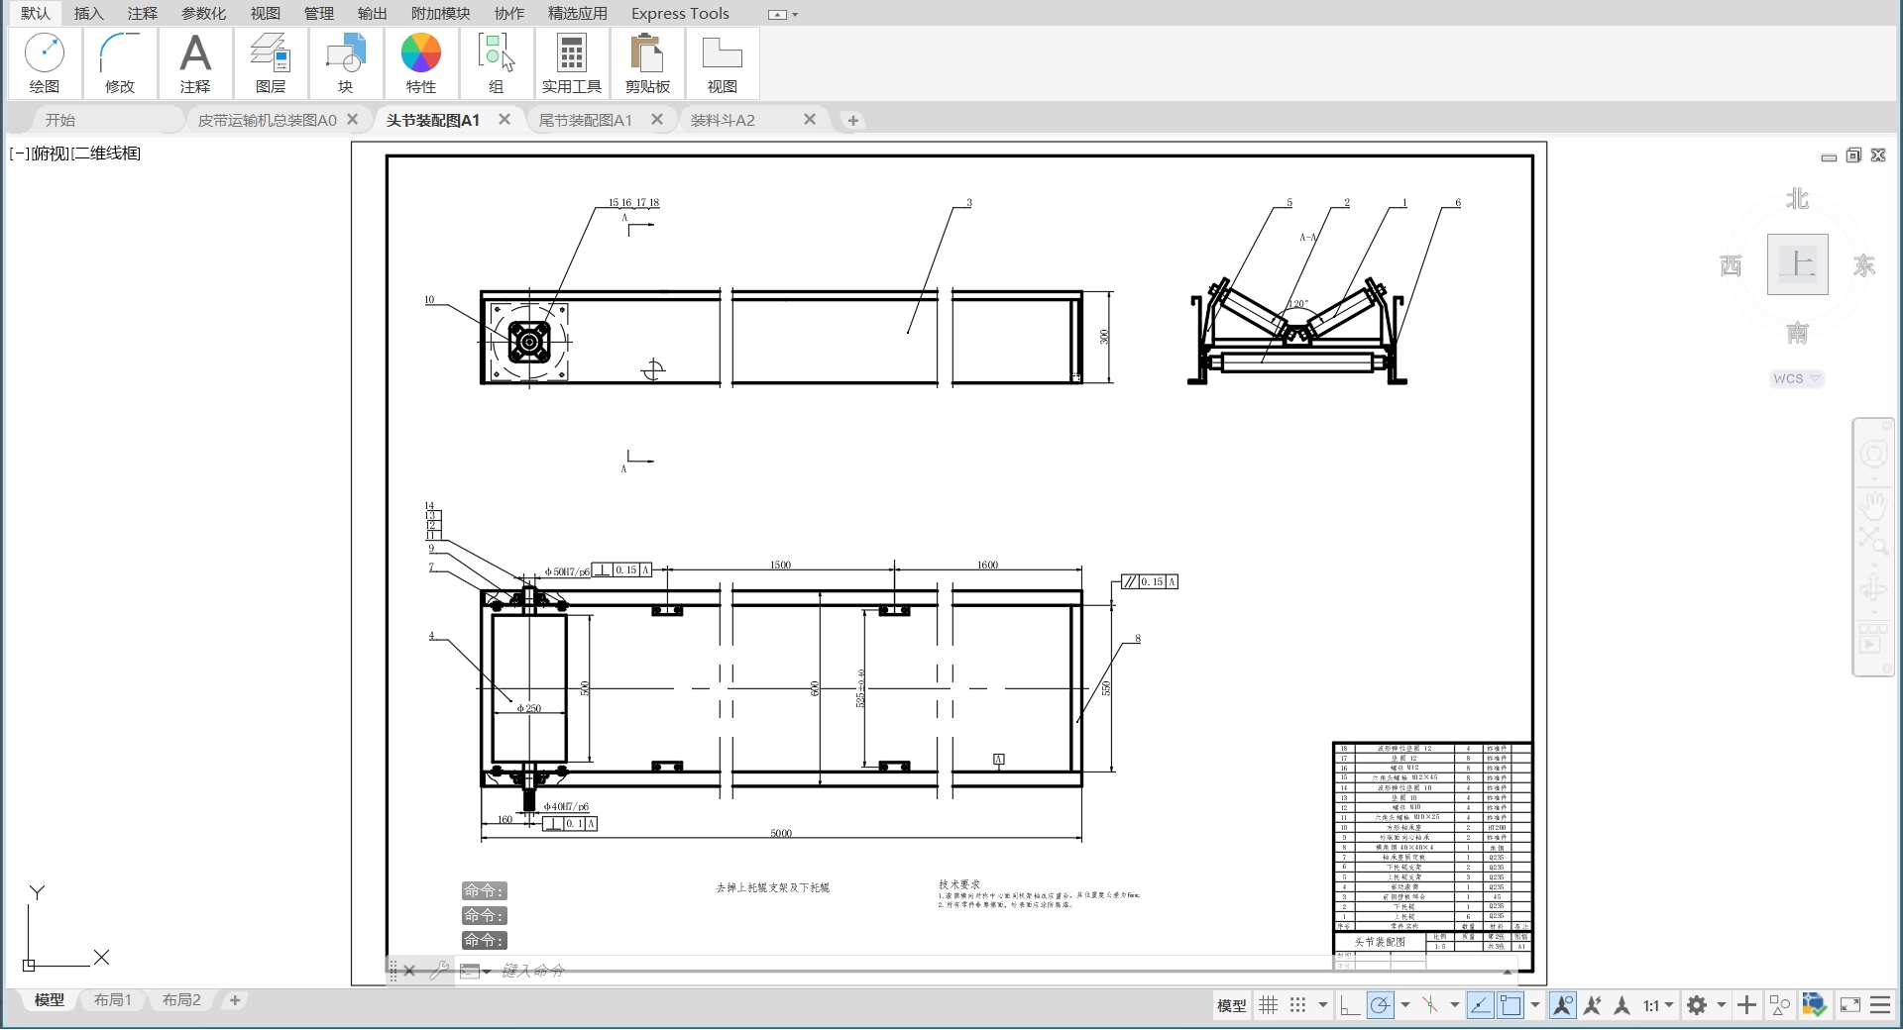Open the SteeringWheels tool in navigation bar
Viewport: 1903px width, 1030px height.
1873,455
